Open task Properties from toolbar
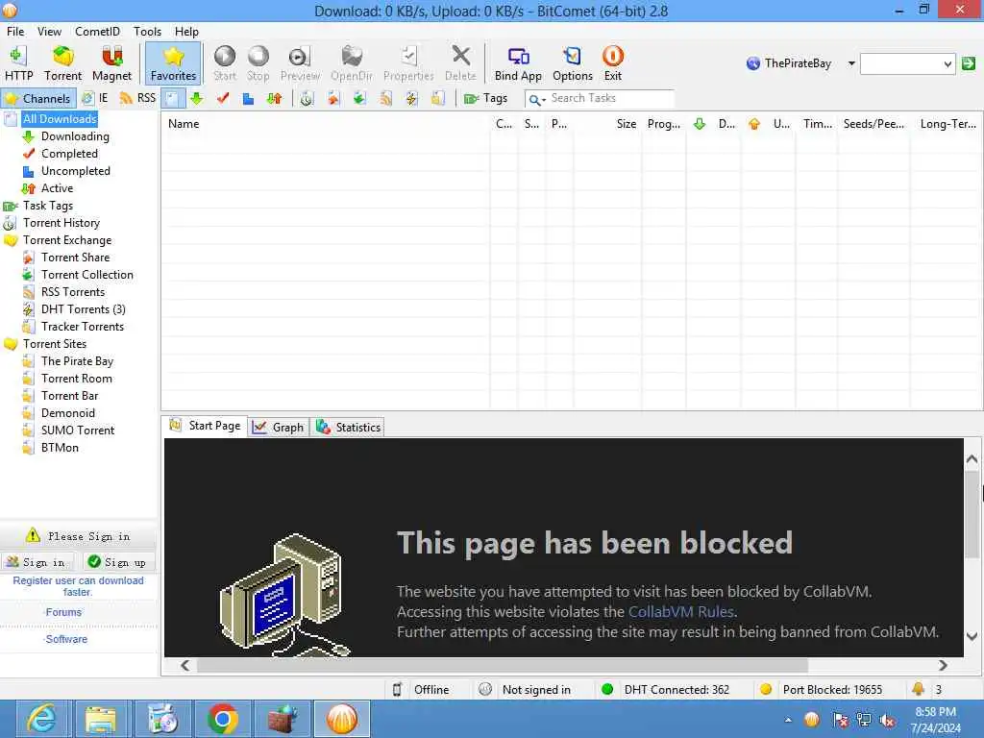 (x=408, y=63)
